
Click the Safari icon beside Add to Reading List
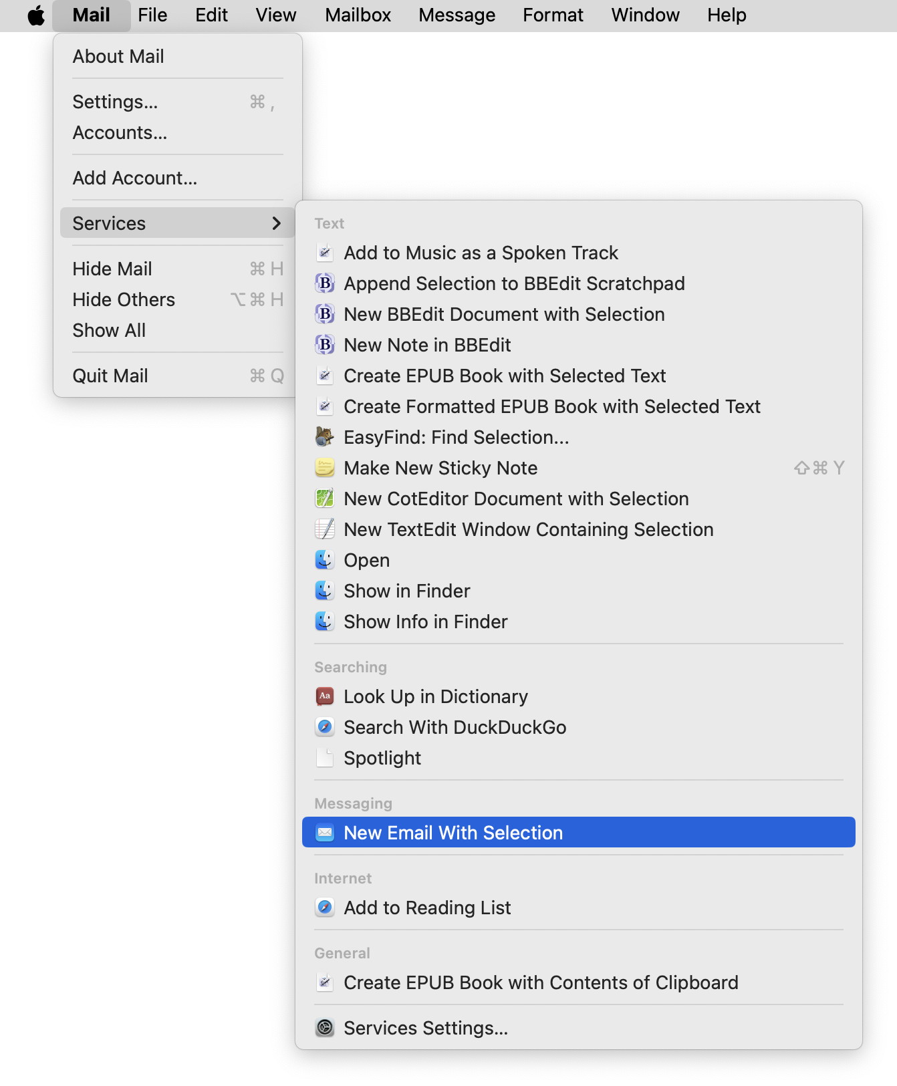click(x=325, y=908)
